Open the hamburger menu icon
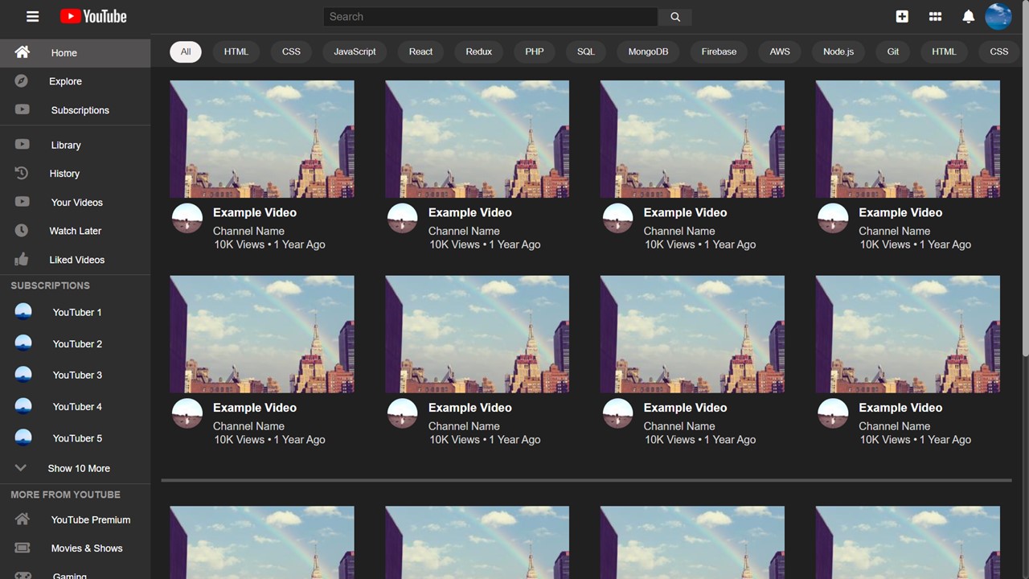The height and width of the screenshot is (579, 1029). pyautogui.click(x=32, y=16)
